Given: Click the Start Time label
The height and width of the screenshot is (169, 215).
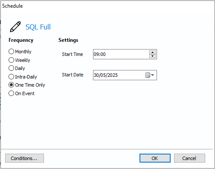Looking at the screenshot, I should coord(73,54).
